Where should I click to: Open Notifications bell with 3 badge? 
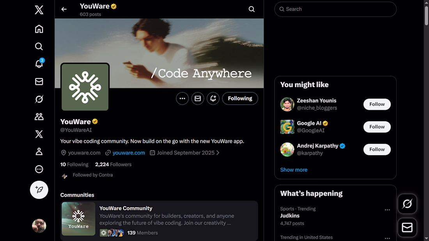point(39,64)
